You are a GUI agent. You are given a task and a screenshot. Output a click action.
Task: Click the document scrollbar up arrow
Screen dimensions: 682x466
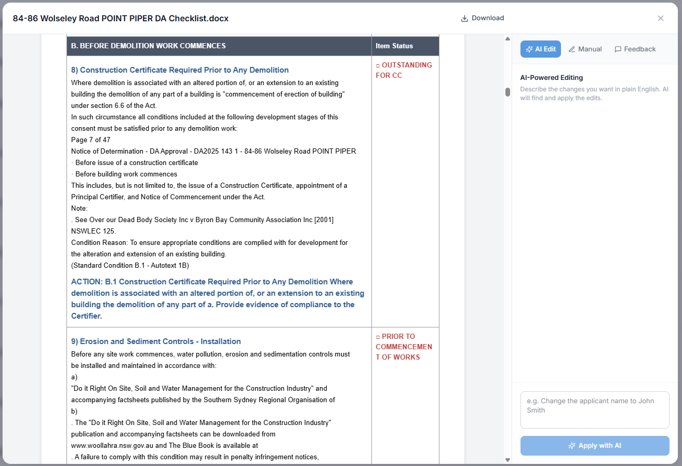[x=507, y=39]
